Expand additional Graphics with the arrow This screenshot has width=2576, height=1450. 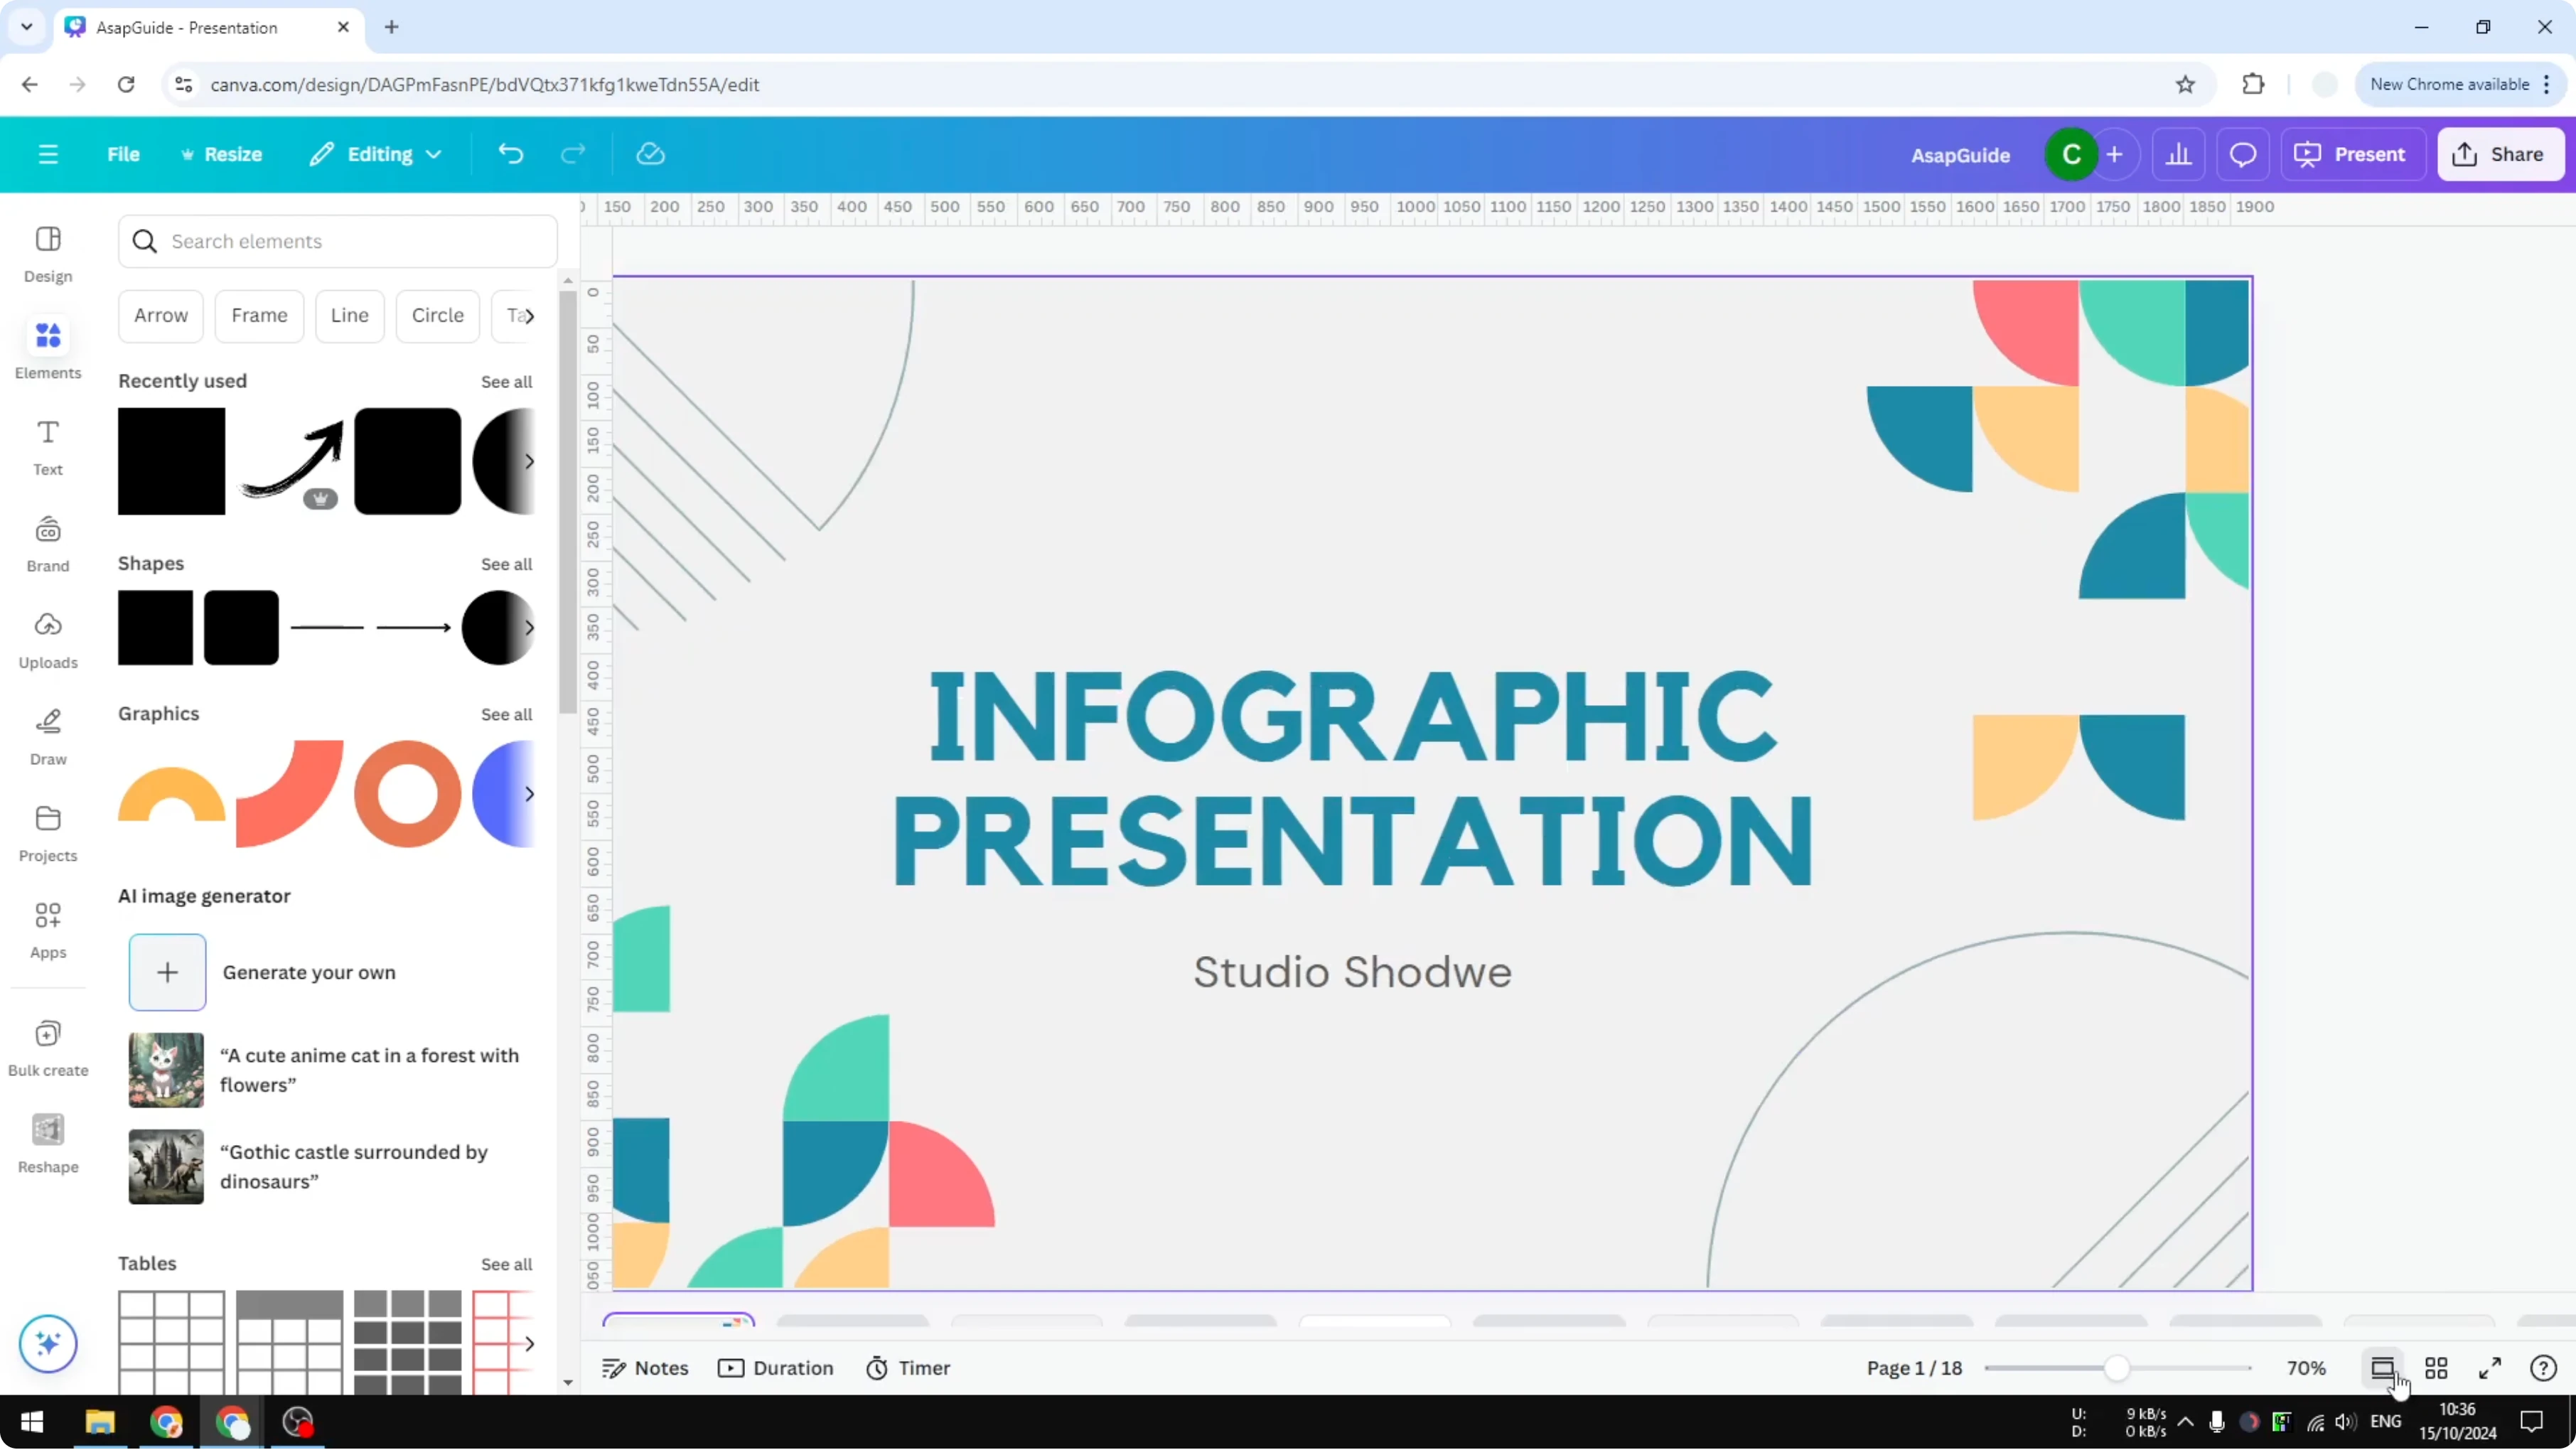coord(530,793)
